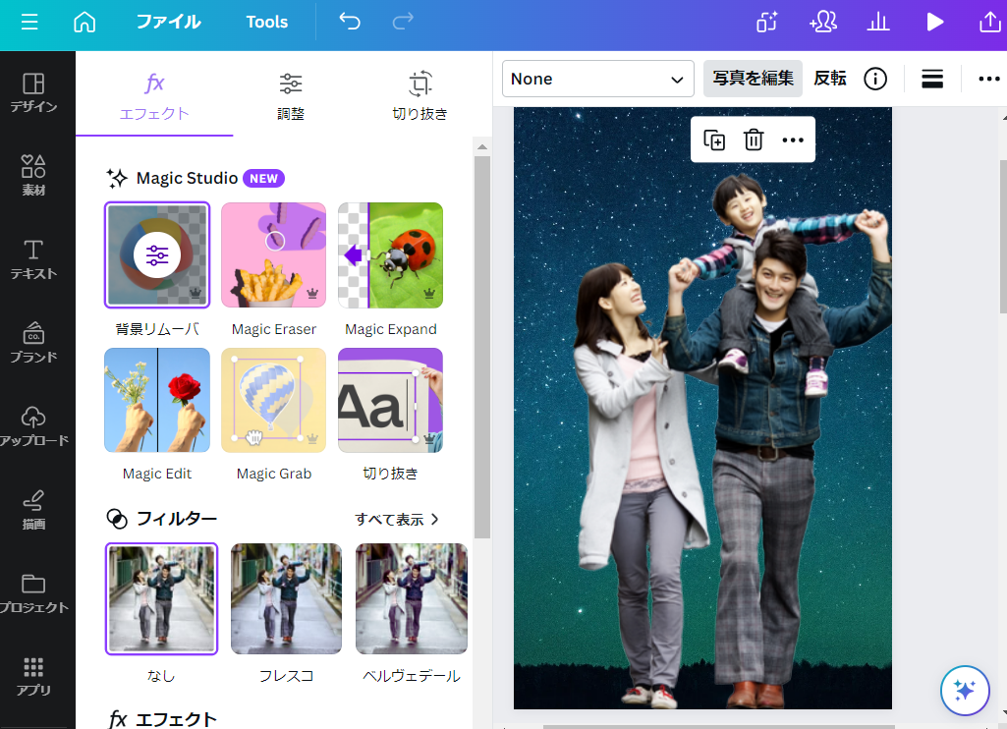Open the テキスト sidebar panel
The height and width of the screenshot is (729, 1007).
33,259
